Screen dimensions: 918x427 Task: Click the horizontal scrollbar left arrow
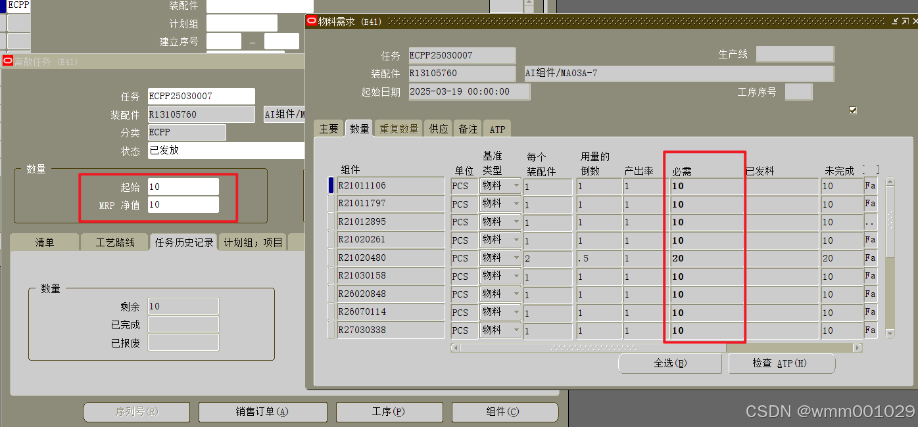point(455,348)
